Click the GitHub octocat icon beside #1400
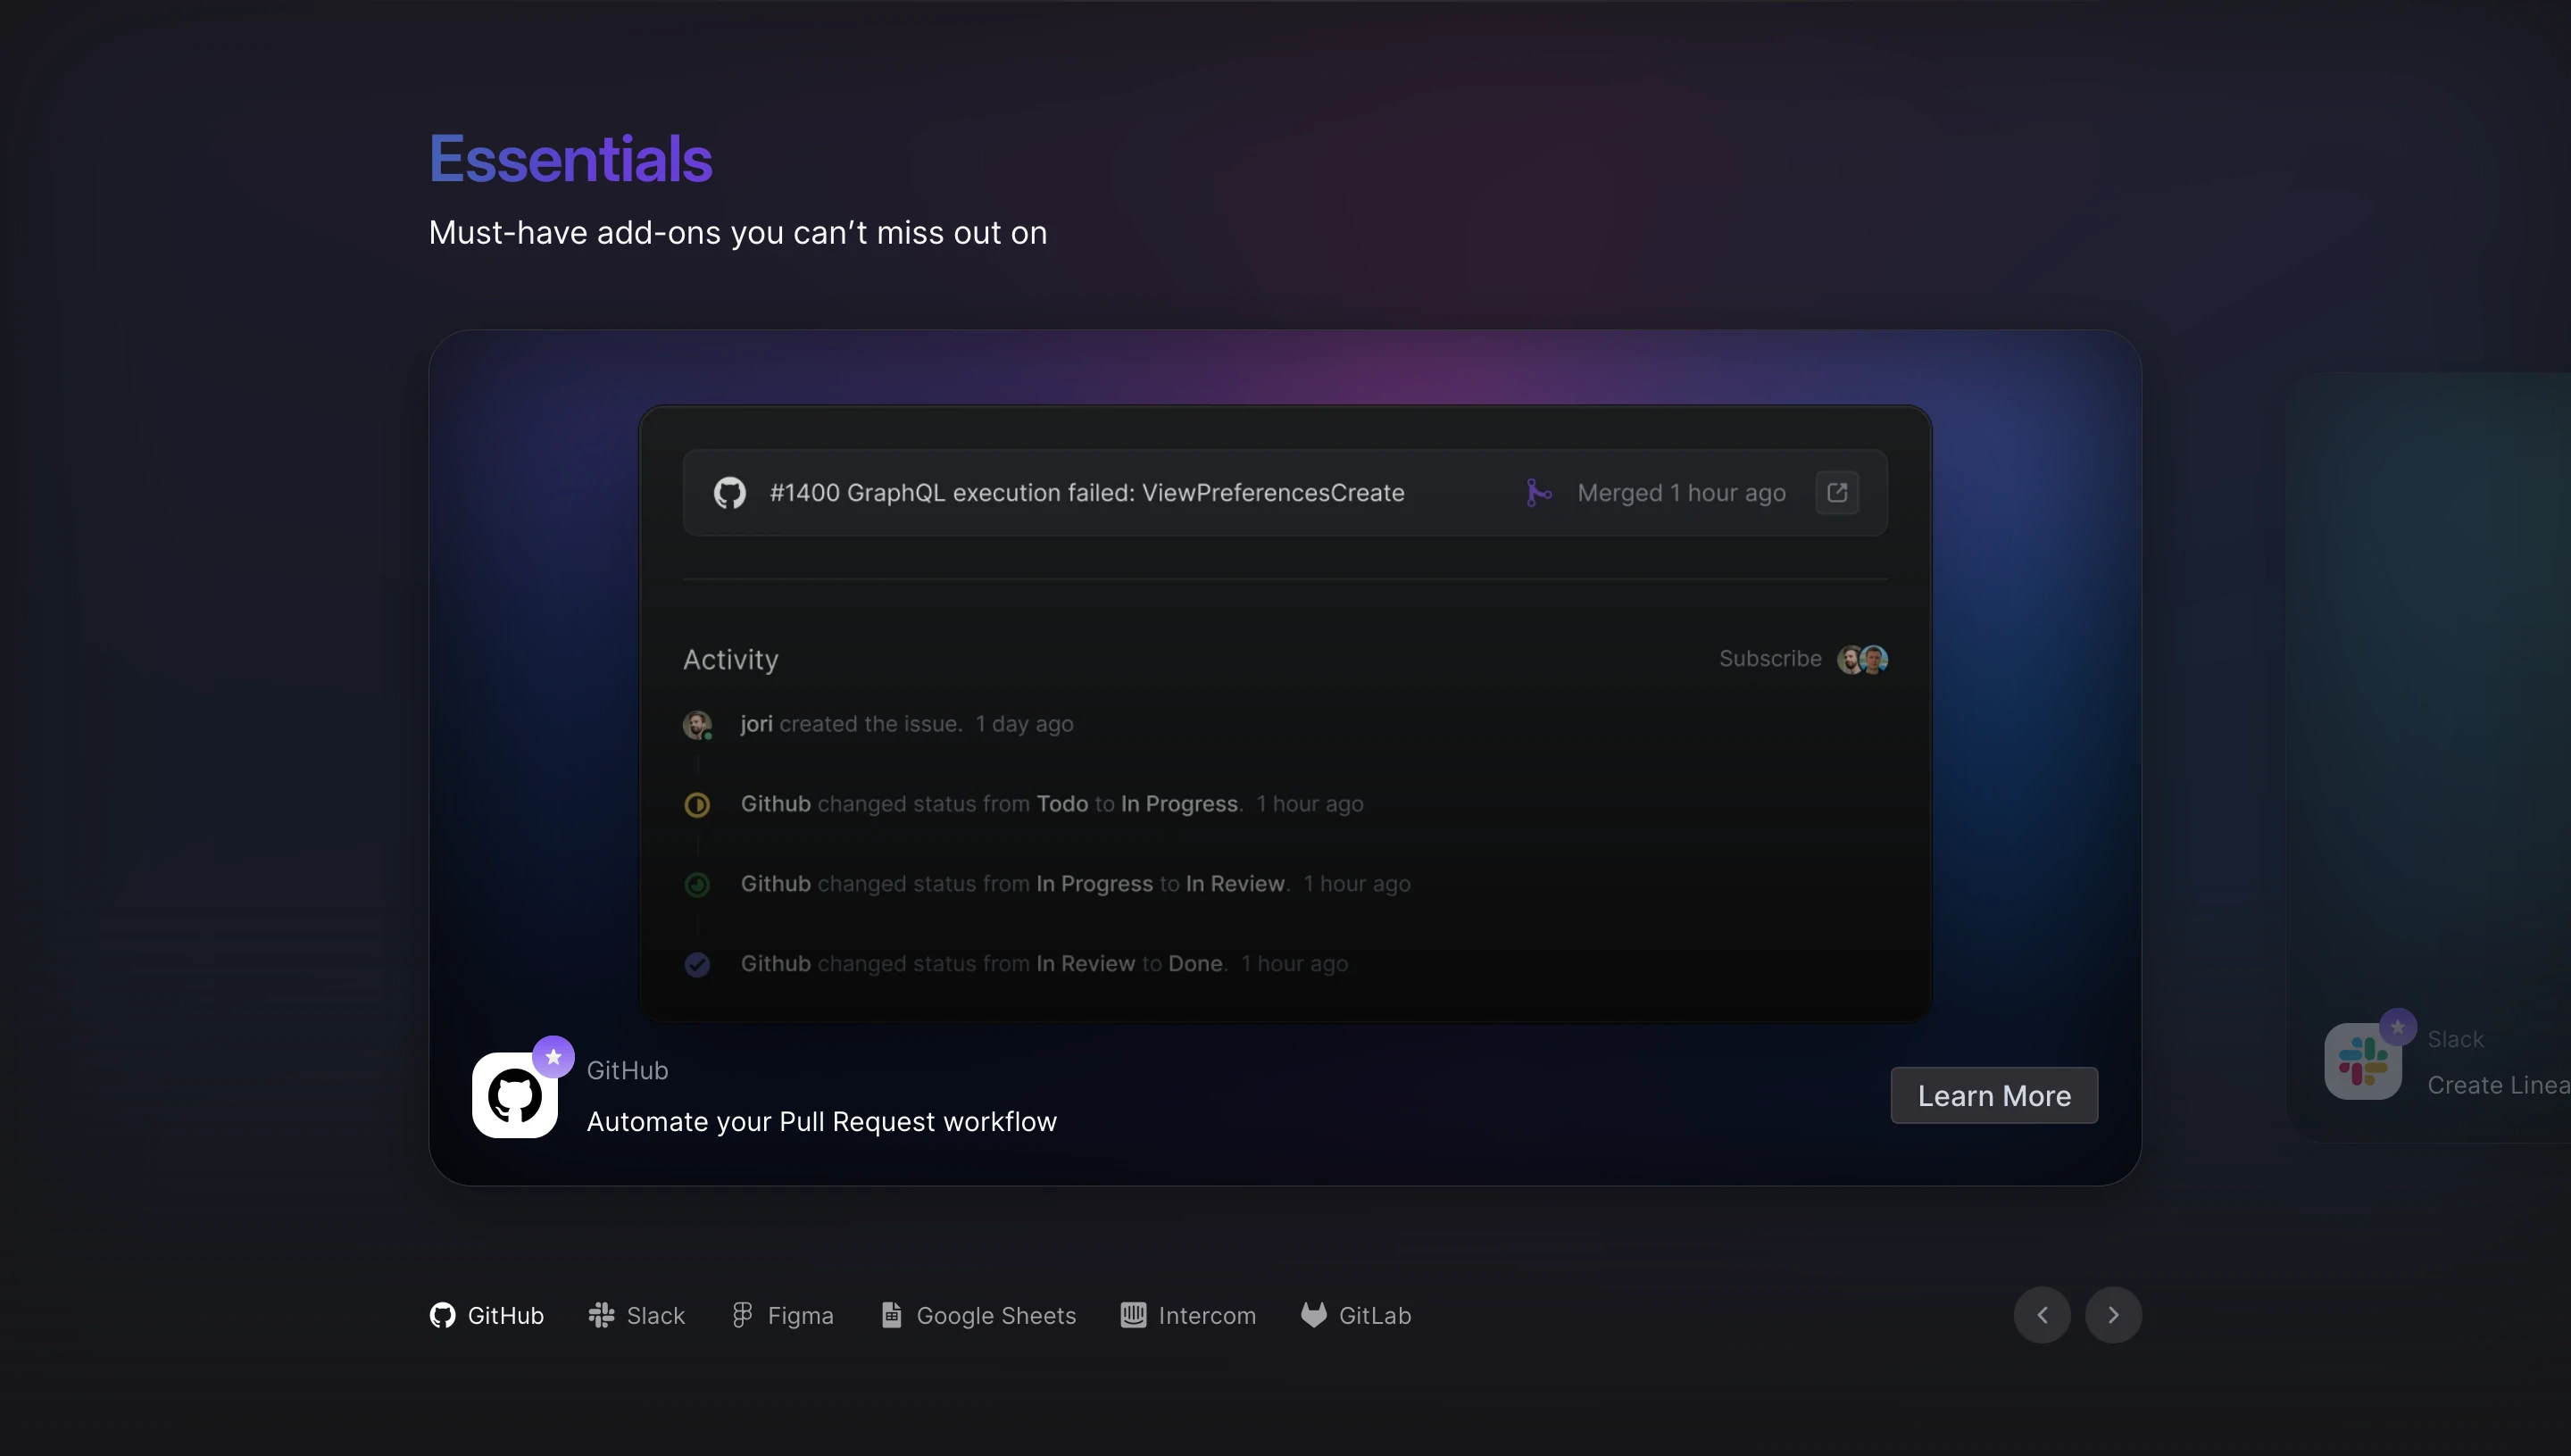 729,493
